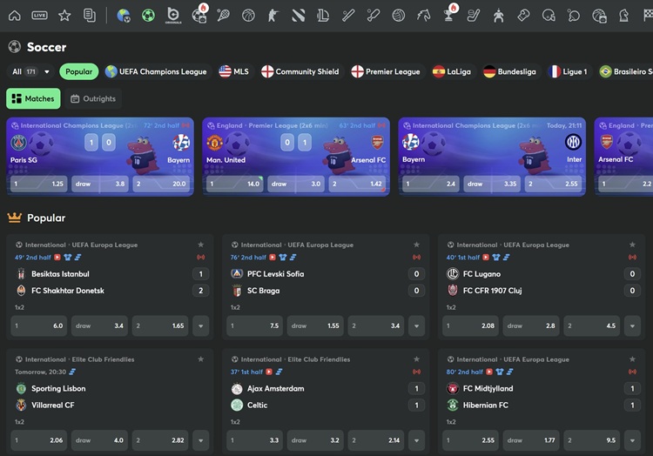Image resolution: width=653 pixels, height=456 pixels.
Task: Expand the All 171 leagues dropdown
Action: coord(31,71)
